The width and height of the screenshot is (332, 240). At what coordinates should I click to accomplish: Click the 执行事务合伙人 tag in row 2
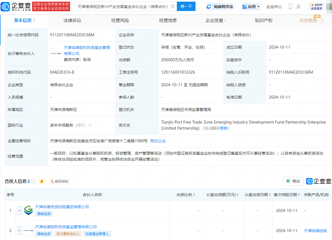(68, 234)
